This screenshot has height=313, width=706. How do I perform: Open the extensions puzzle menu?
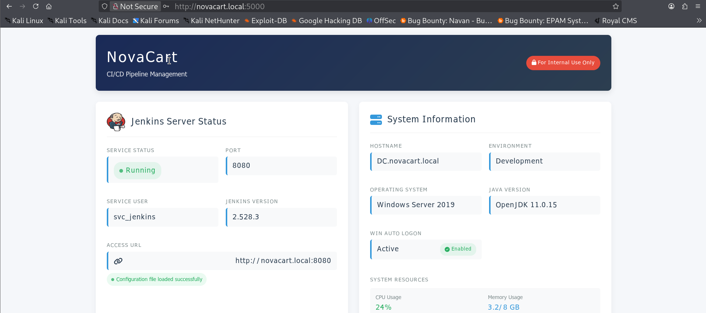coord(685,6)
